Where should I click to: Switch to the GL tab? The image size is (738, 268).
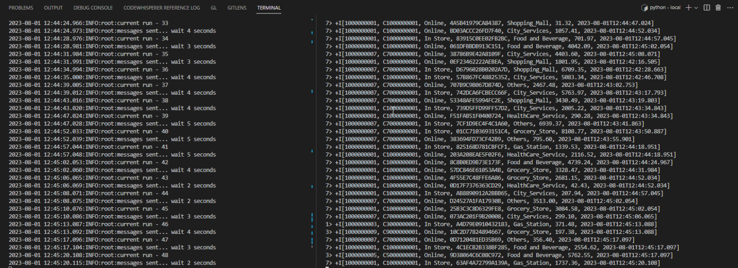click(213, 8)
